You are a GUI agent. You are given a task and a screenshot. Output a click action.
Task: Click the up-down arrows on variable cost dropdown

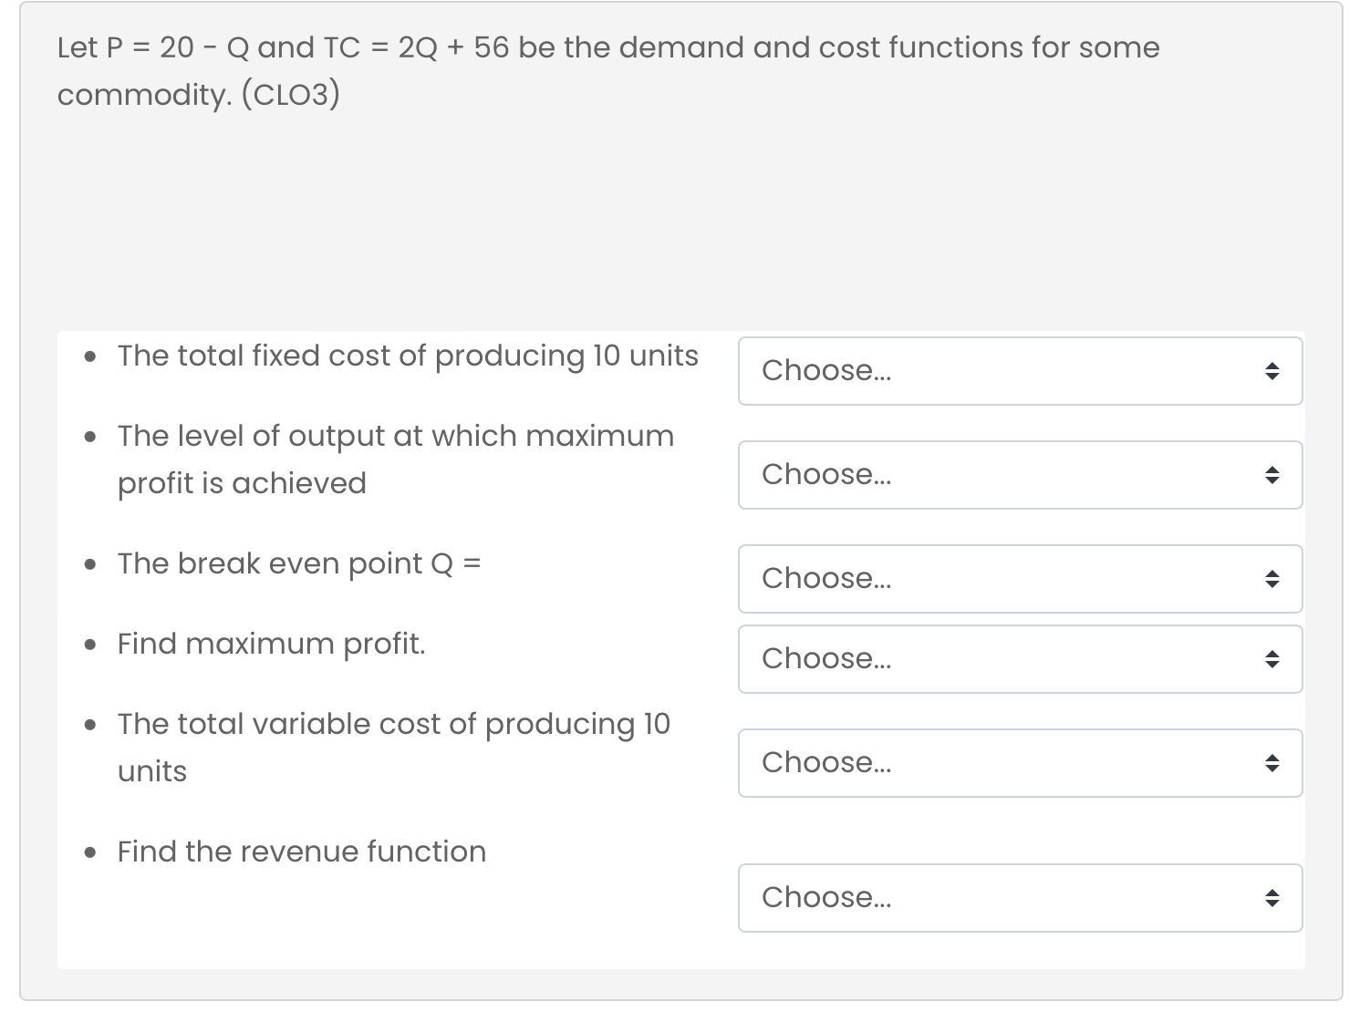1271,763
